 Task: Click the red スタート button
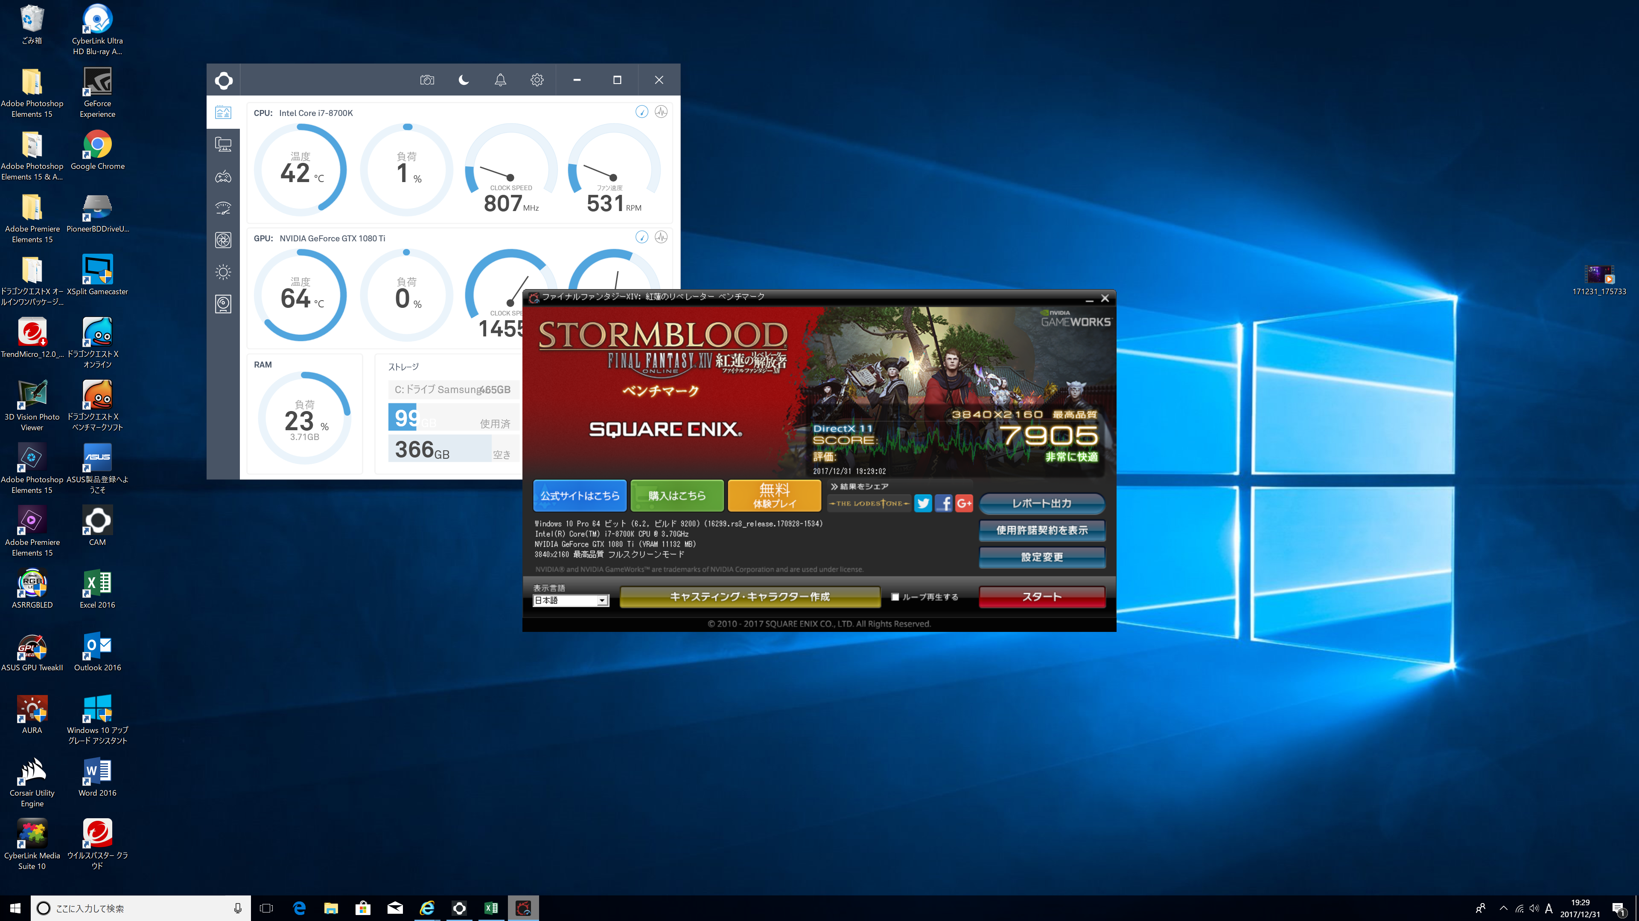pos(1041,597)
